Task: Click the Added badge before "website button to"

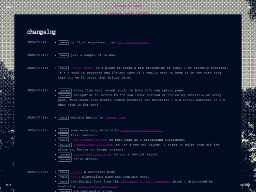Action: tap(64, 118)
